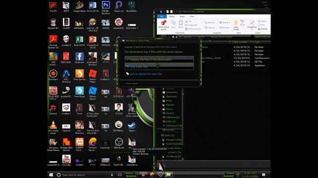Click Copy path in the ribbon
Viewport: 318px width, 178px height.
[x=191, y=25]
